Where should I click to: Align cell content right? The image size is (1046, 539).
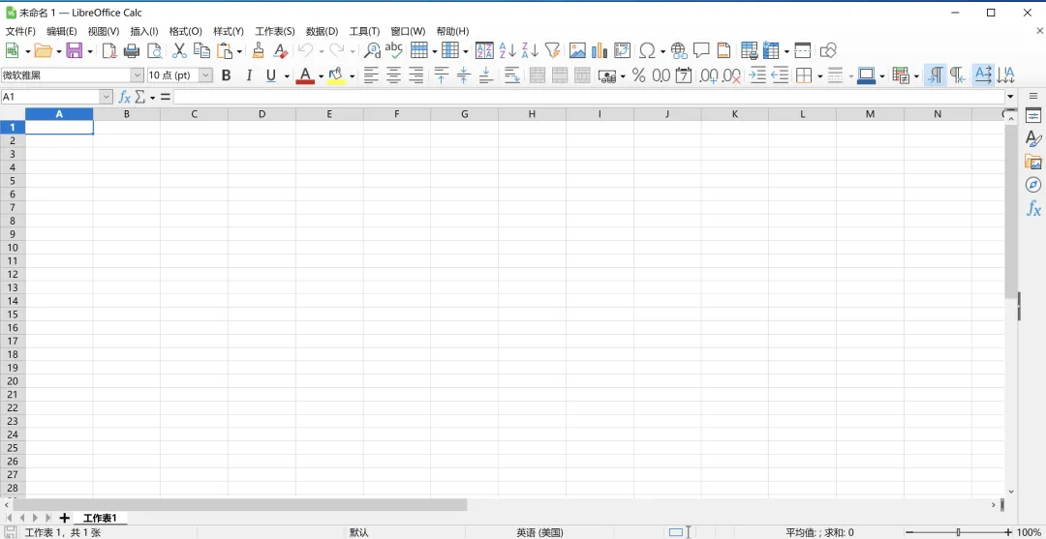click(416, 75)
